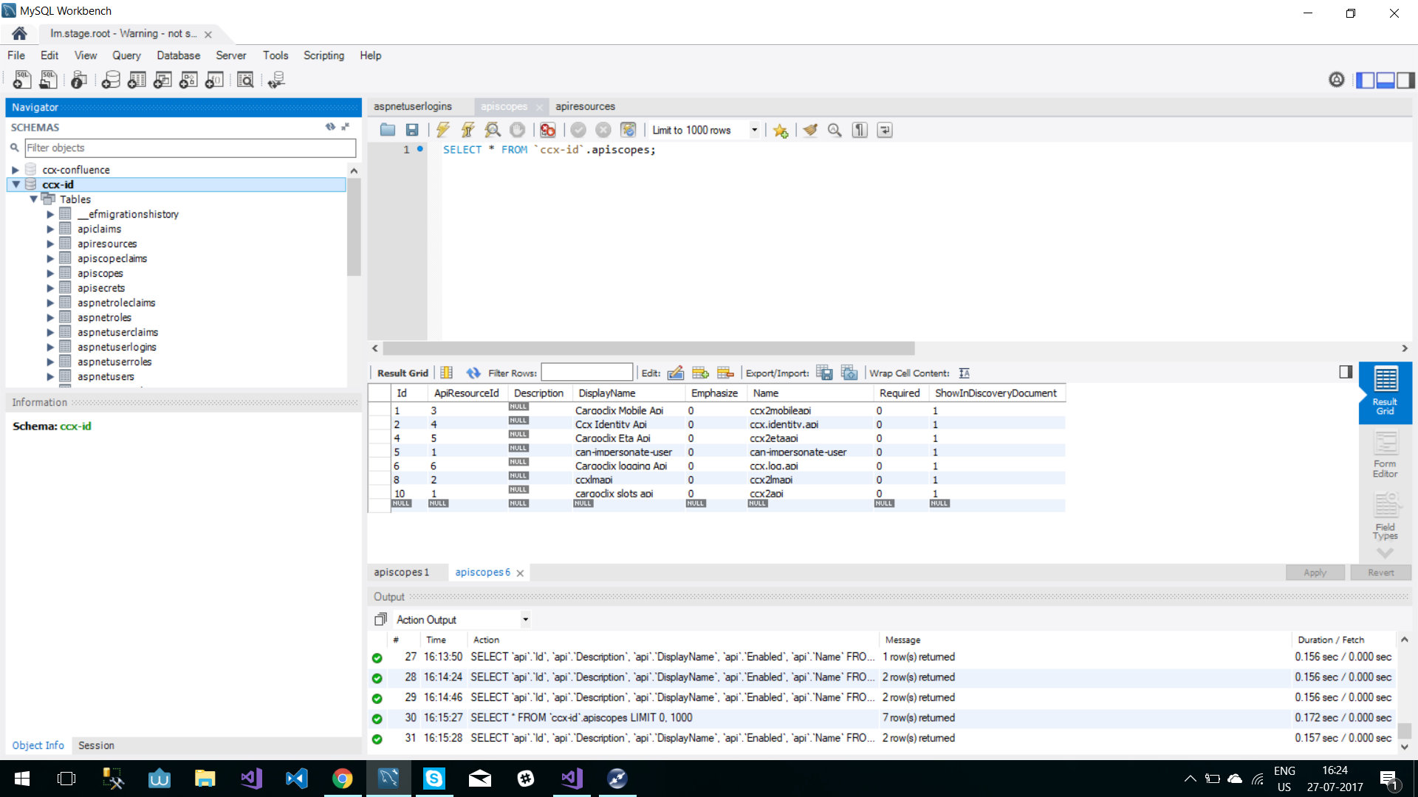Image resolution: width=1418 pixels, height=797 pixels.
Task: Collapse the ccx-id schema
Action: (x=16, y=184)
